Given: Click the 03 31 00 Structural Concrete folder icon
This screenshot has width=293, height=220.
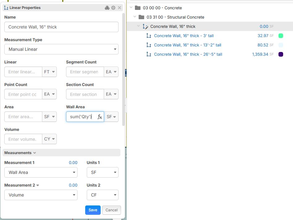Looking at the screenshot, I should [141, 17].
